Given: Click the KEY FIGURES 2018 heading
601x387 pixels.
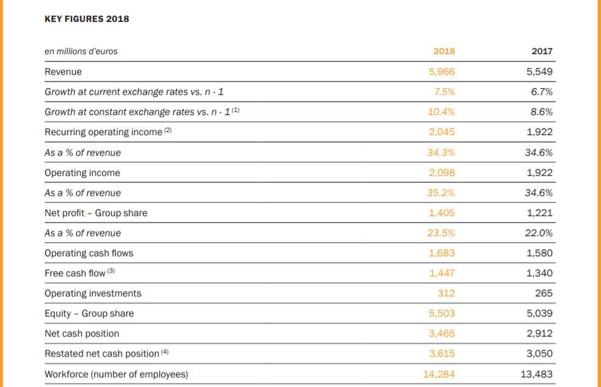Looking at the screenshot, I should click(x=87, y=19).
